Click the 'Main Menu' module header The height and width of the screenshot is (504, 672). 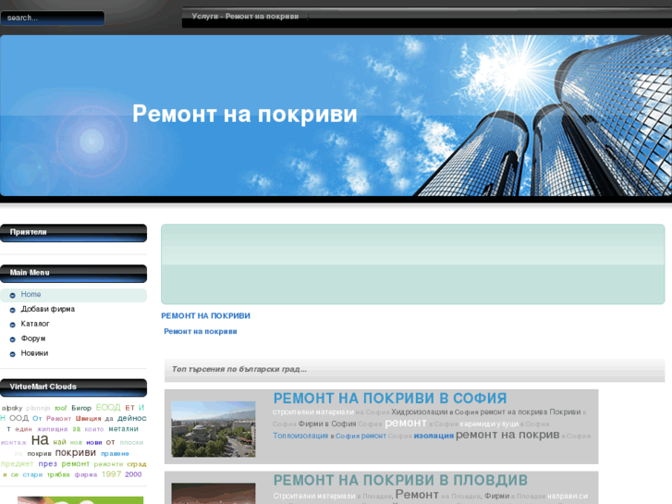[x=73, y=273]
